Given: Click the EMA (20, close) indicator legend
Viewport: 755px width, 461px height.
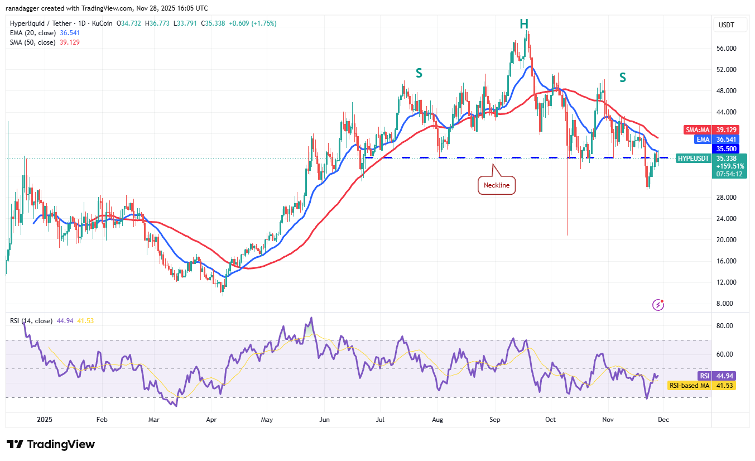Looking at the screenshot, I should pos(33,33).
